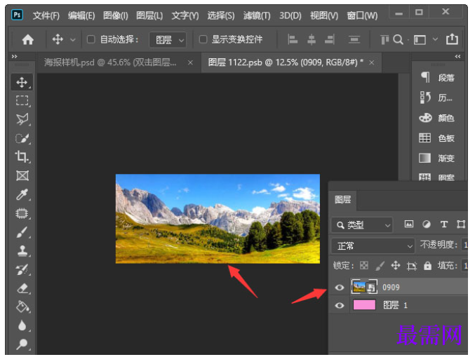Click the Move tool preset icon in options bar
The width and height of the screenshot is (475, 357).
coord(58,39)
